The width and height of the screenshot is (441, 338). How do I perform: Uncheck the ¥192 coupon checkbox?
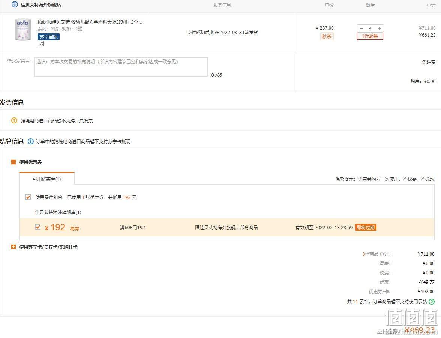coord(38,227)
